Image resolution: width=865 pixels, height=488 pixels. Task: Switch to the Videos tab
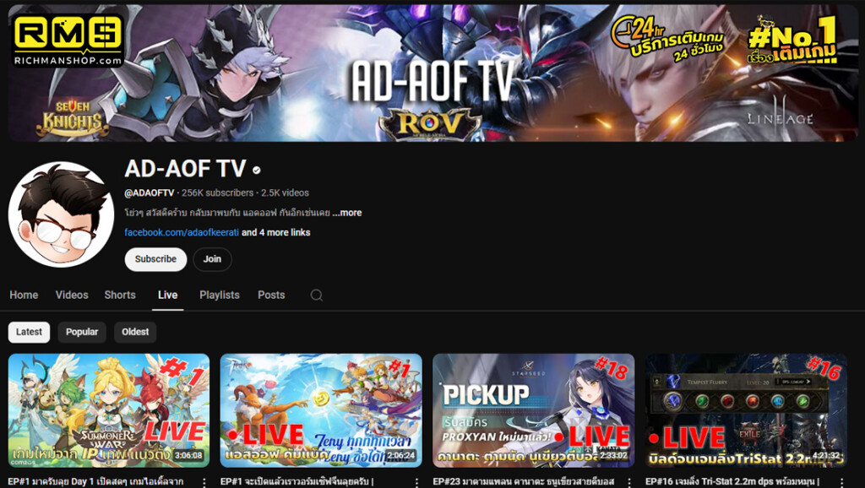click(72, 295)
